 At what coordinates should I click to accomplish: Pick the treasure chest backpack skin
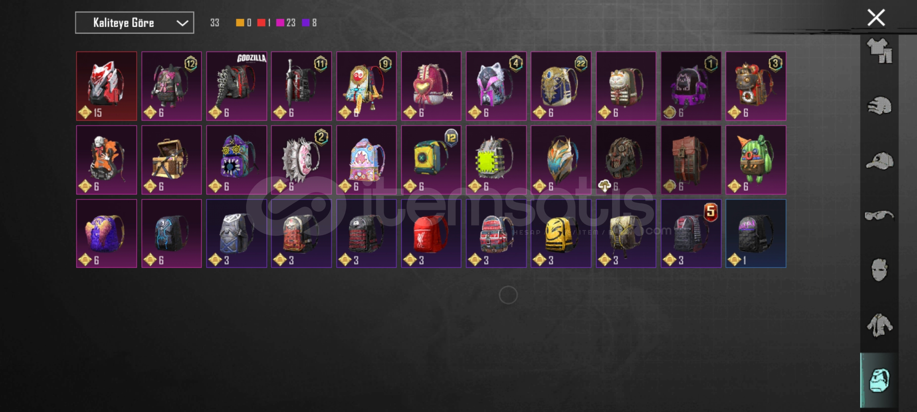[172, 160]
